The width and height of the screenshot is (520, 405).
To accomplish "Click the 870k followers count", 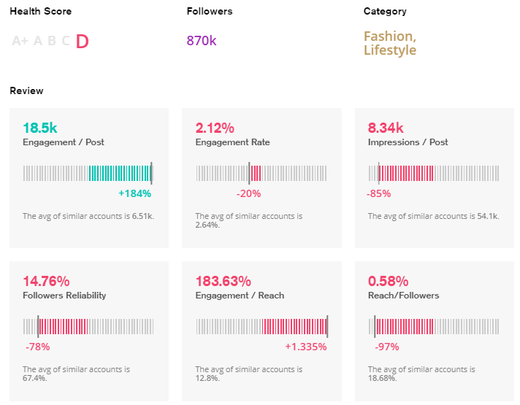I will [x=202, y=41].
